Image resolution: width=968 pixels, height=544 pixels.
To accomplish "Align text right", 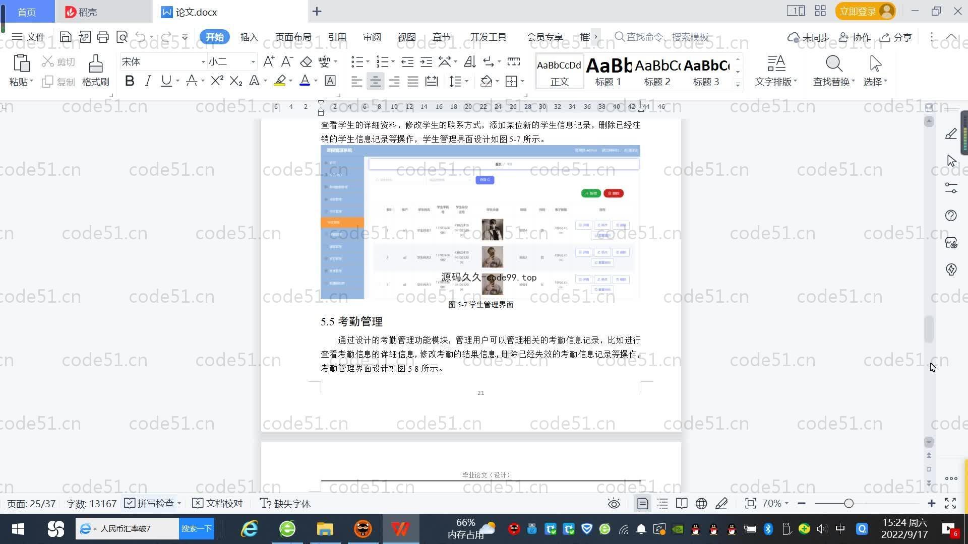I will pos(394,81).
